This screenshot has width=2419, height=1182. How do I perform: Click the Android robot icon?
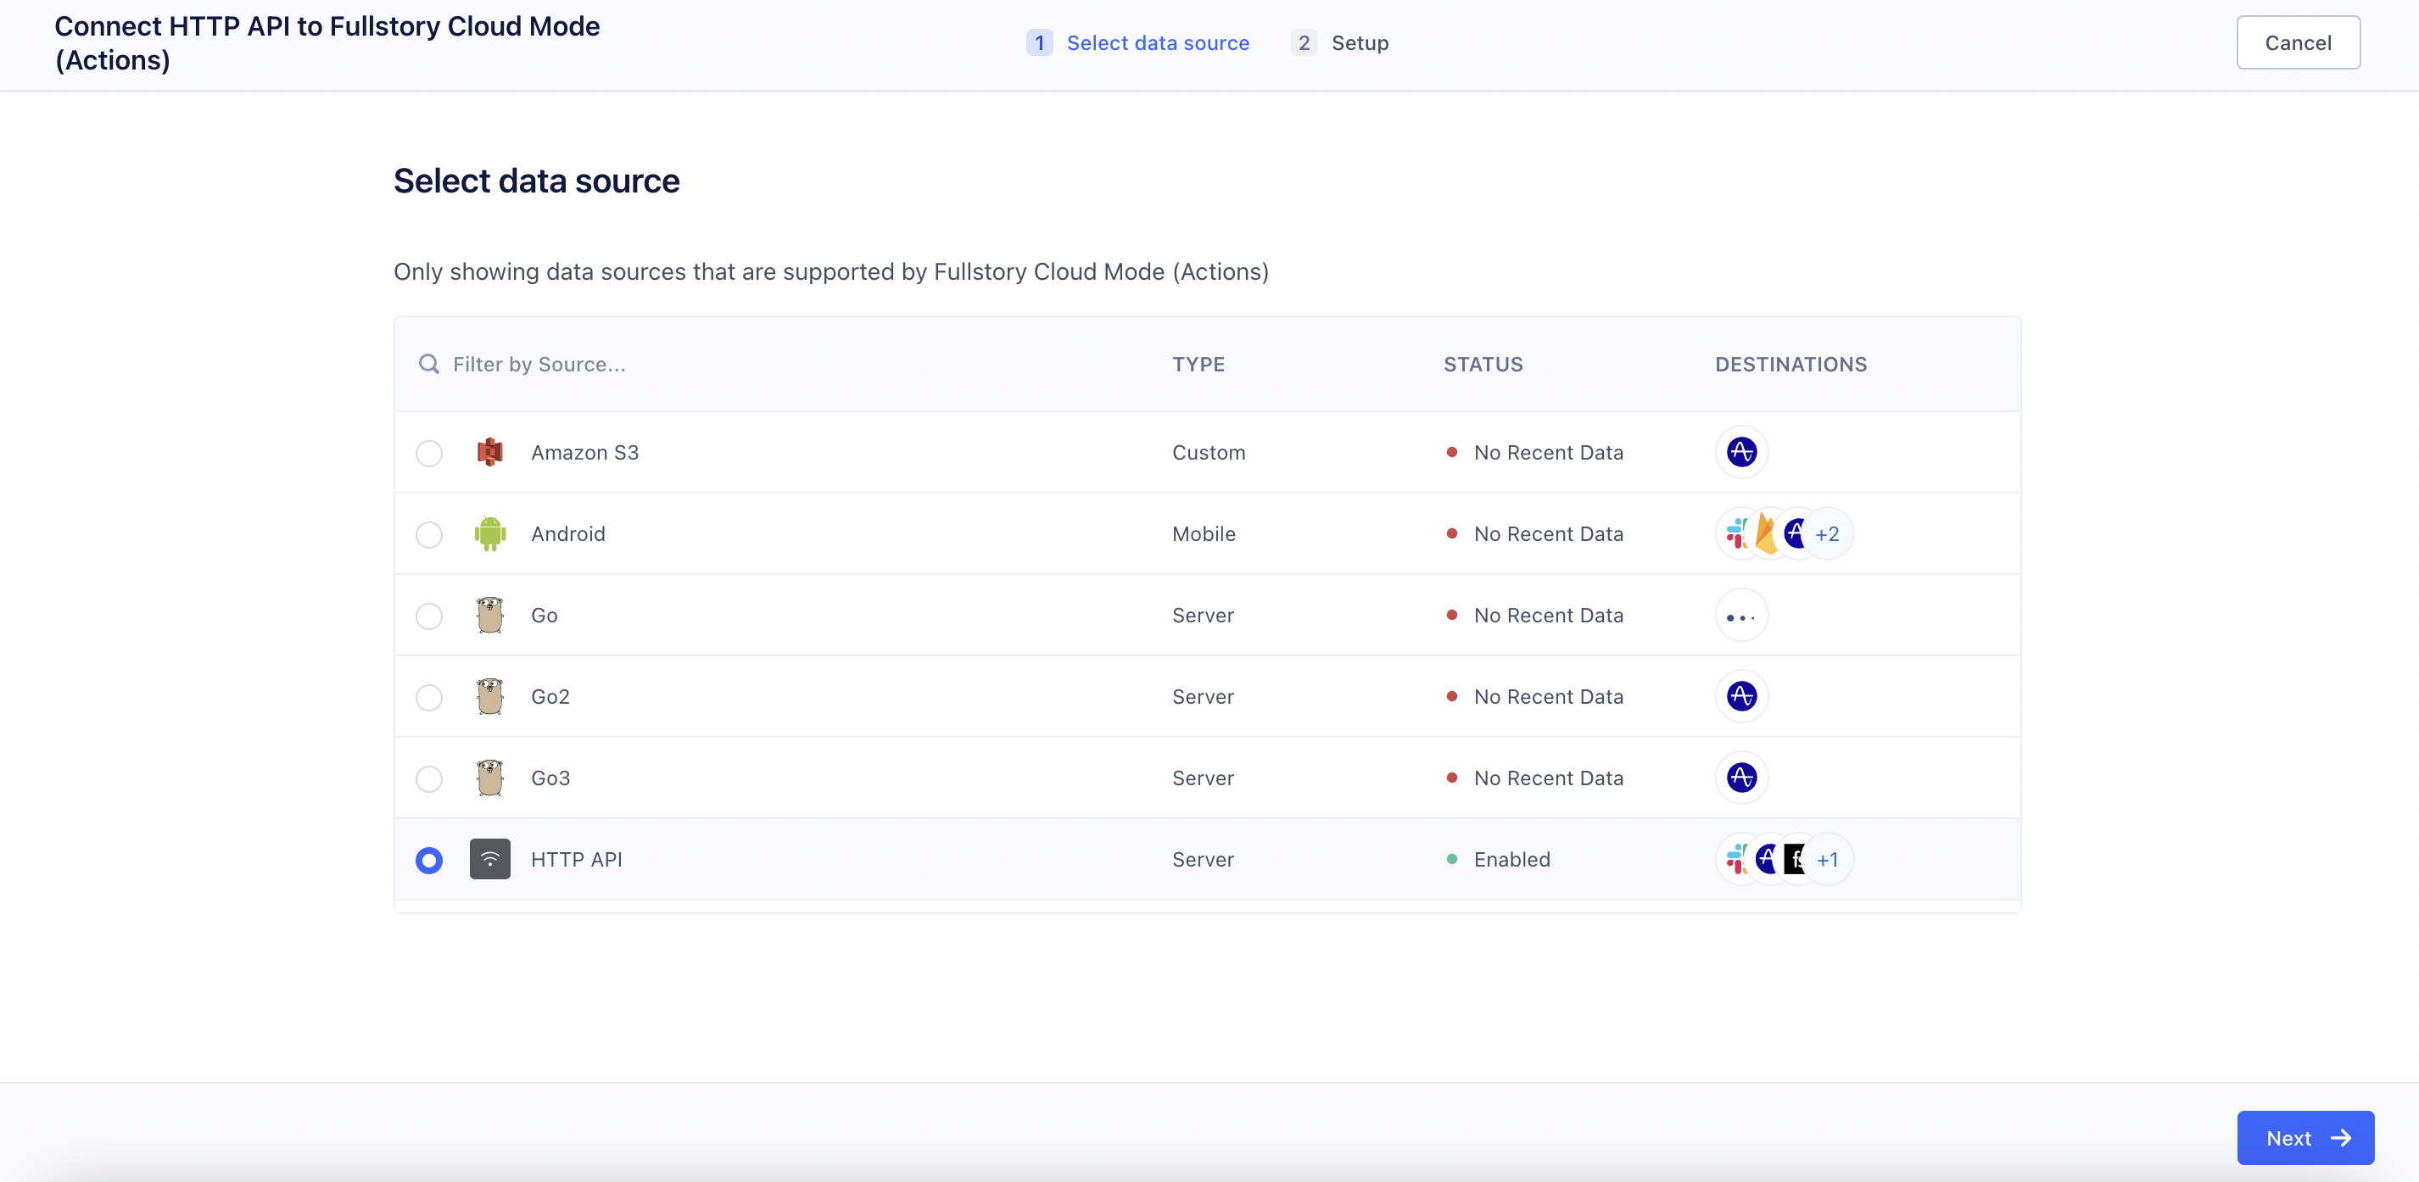point(490,534)
